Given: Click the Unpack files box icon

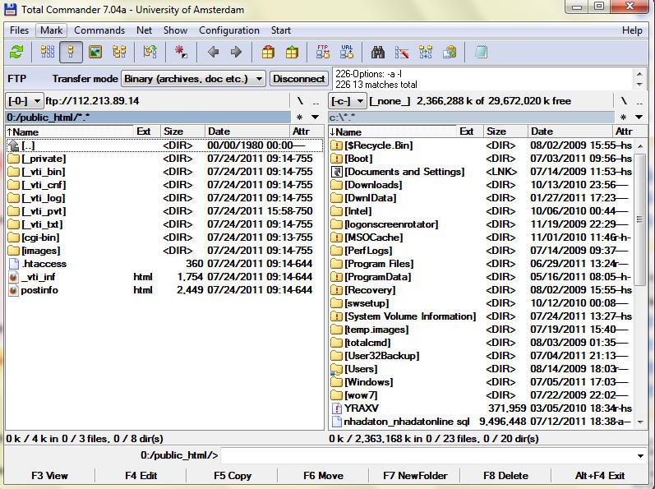Looking at the screenshot, I should pos(292,53).
